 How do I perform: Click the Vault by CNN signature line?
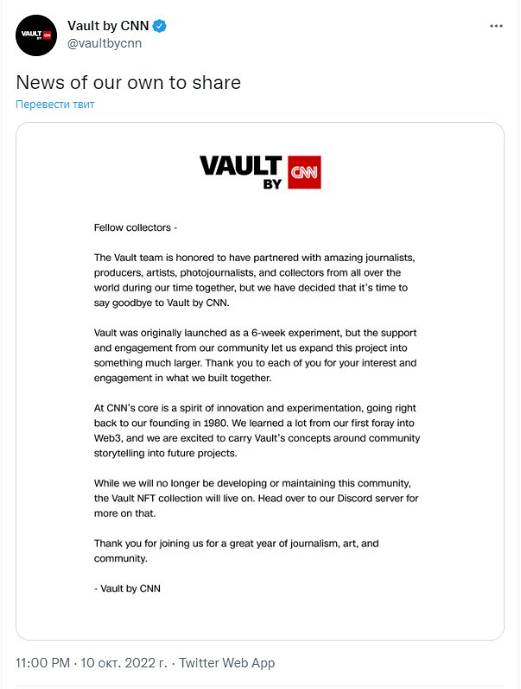coord(127,589)
